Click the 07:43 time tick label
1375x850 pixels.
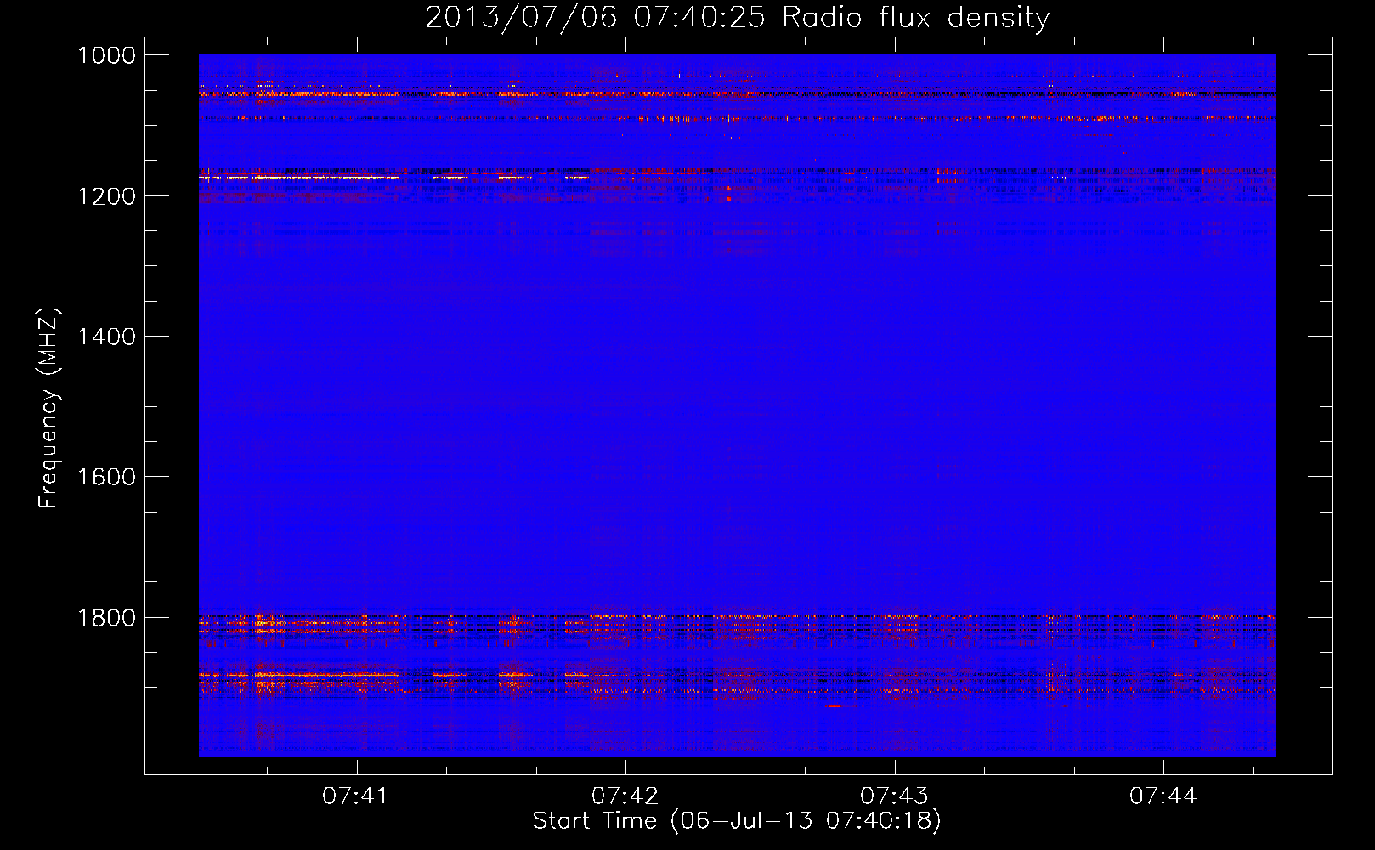[894, 796]
